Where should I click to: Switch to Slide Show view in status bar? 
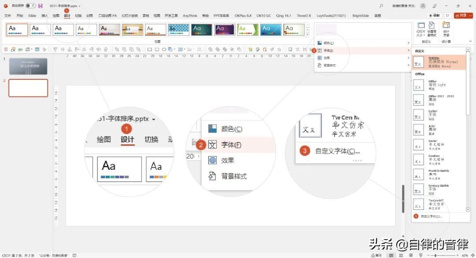click(x=421, y=254)
